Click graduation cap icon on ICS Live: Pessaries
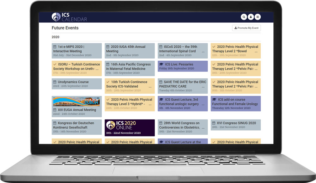Viewport: 316px width, 183px height. pyautogui.click(x=161, y=64)
